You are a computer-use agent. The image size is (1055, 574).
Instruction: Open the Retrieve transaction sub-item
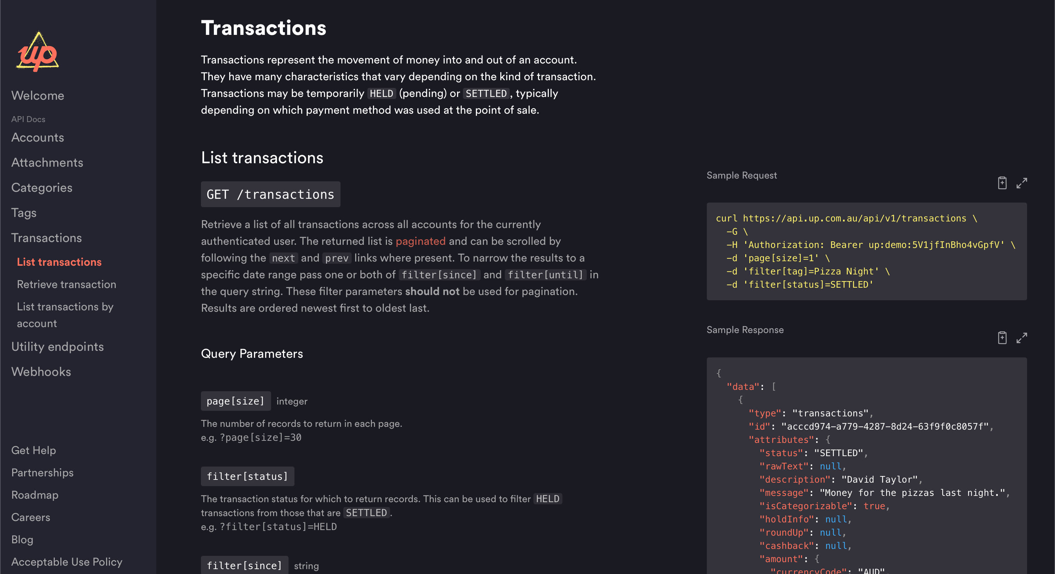click(x=66, y=284)
